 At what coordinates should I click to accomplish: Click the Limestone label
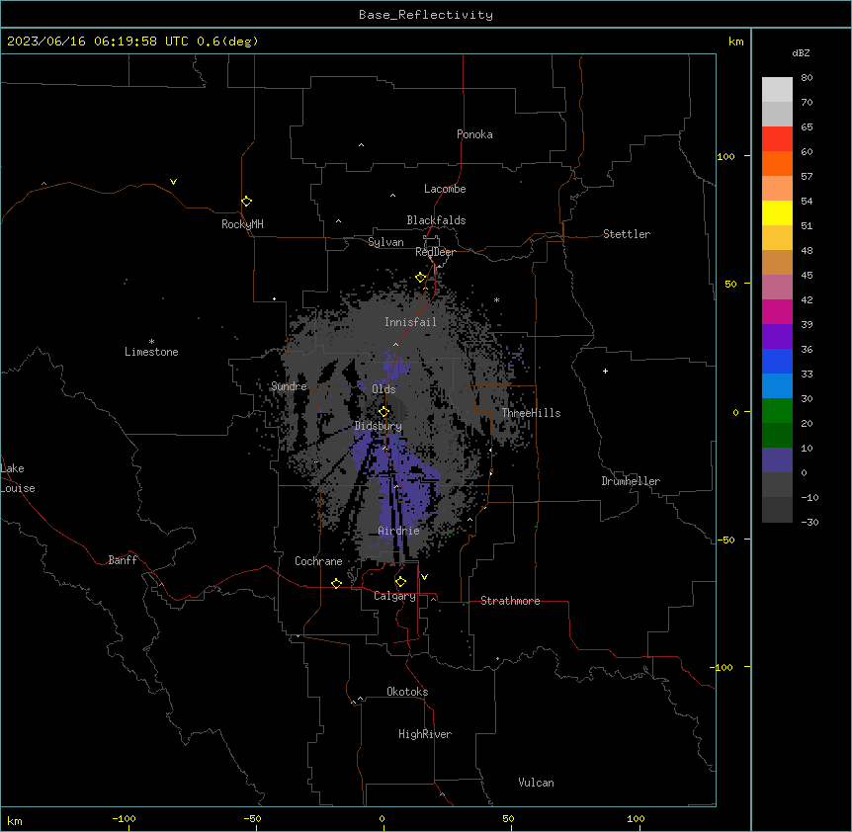pos(151,352)
